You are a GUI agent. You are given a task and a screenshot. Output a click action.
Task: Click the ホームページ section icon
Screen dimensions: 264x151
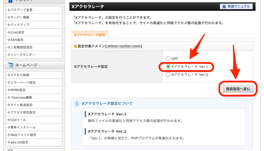(11, 65)
